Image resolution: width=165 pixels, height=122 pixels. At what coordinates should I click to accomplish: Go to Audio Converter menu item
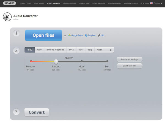coord(53,4)
